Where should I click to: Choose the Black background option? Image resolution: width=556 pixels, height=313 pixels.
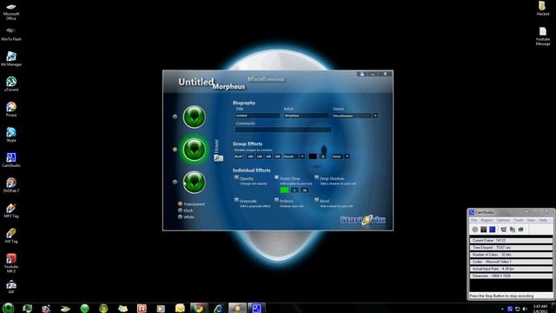point(180,210)
